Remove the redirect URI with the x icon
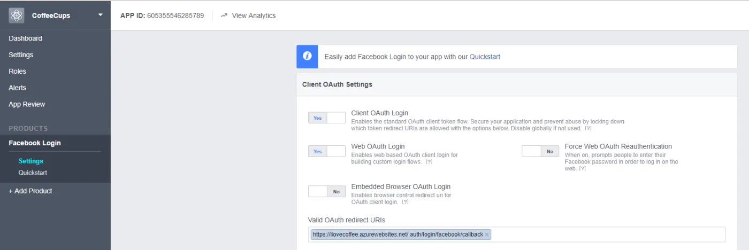Image resolution: width=749 pixels, height=250 pixels. (x=487, y=235)
